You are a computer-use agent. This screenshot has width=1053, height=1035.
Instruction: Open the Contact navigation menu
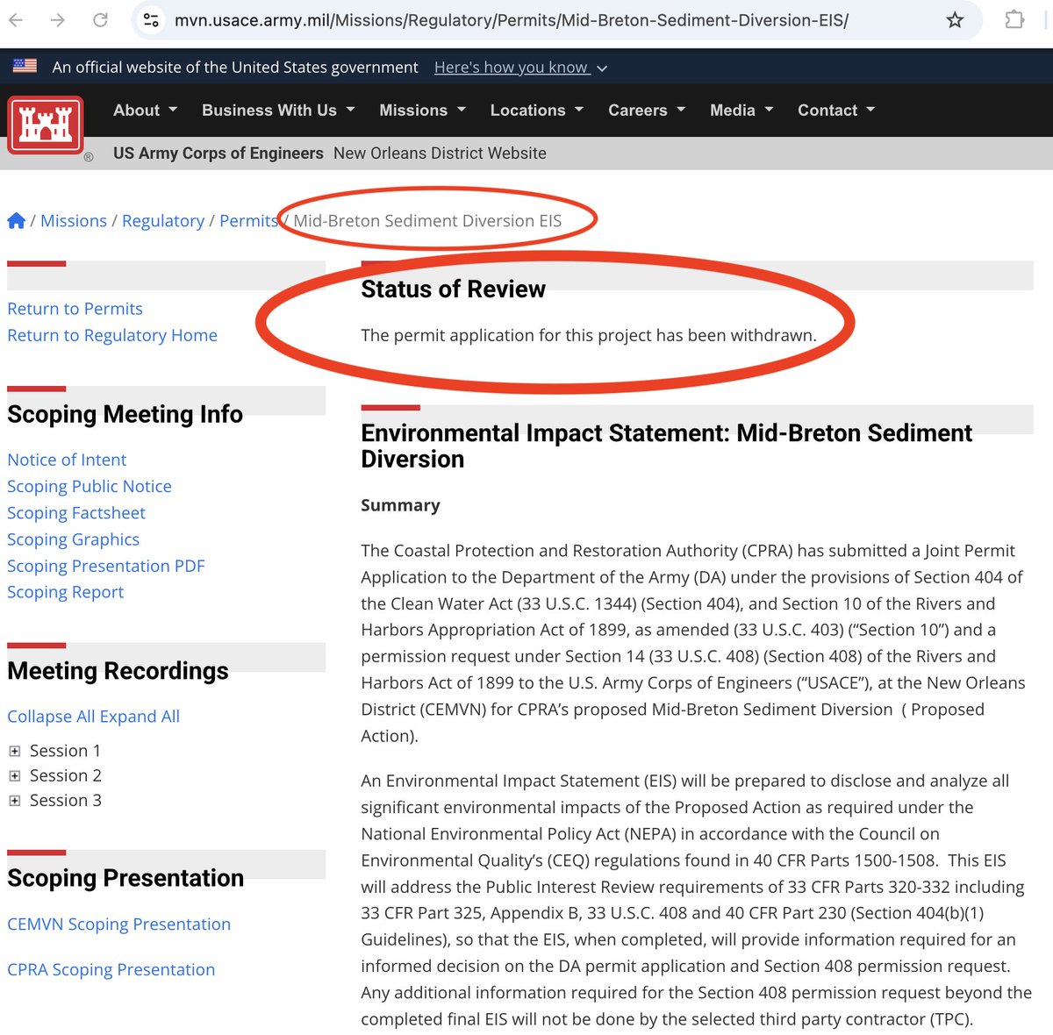[x=836, y=111]
